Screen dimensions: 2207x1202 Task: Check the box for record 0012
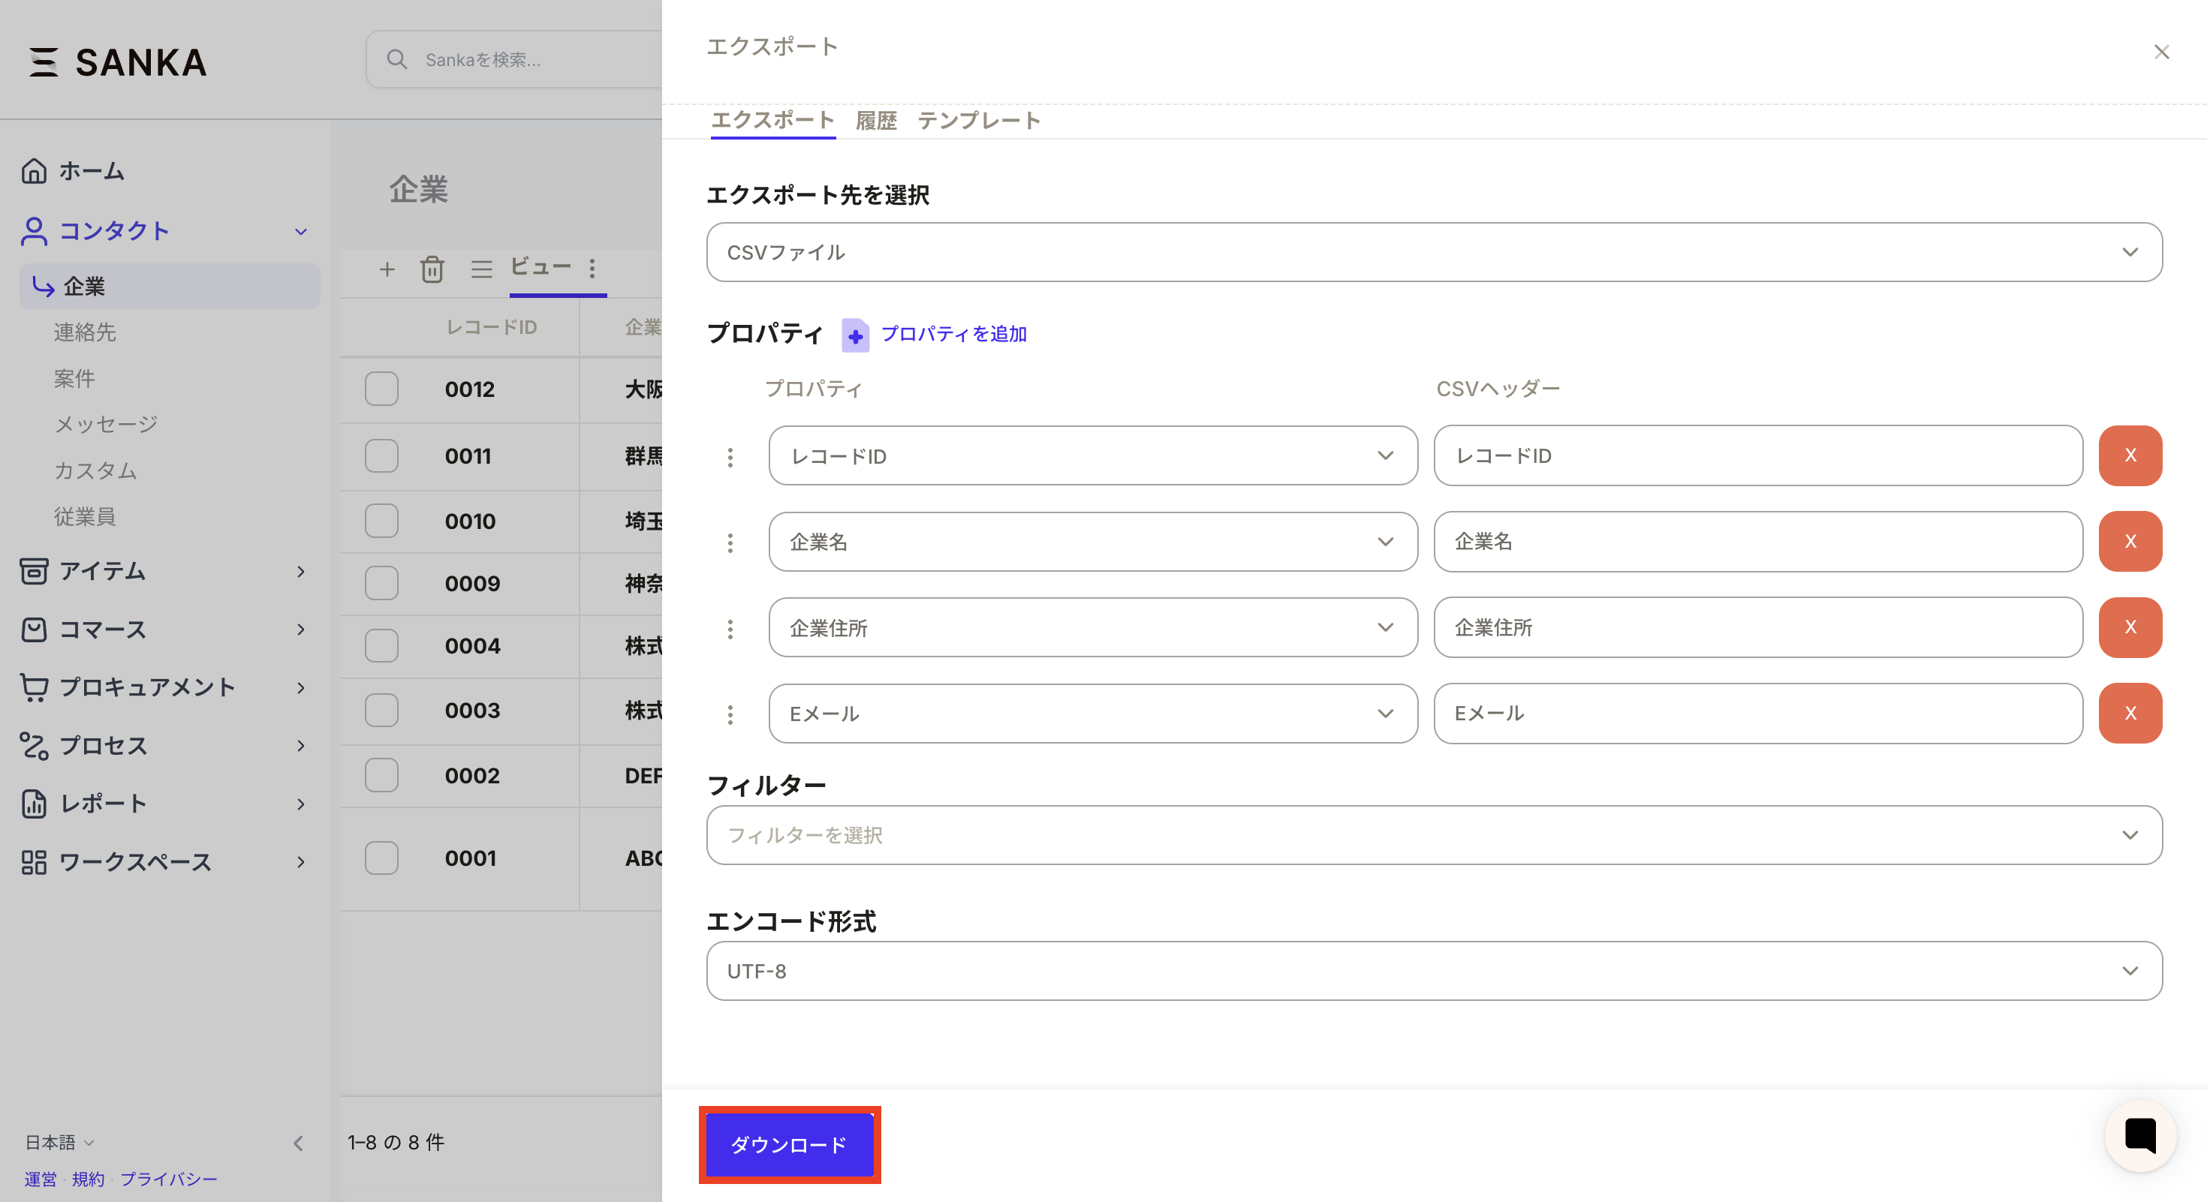coord(381,389)
